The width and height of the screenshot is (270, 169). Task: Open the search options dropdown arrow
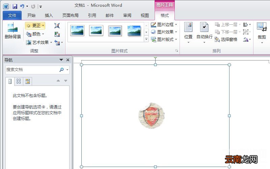click(x=67, y=70)
